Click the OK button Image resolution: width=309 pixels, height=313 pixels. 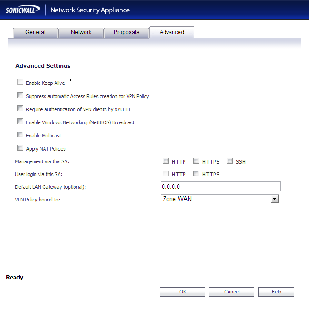[183, 292]
